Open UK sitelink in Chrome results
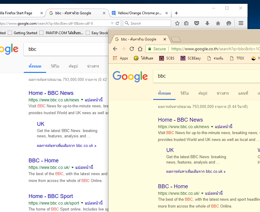The height and width of the screenshot is (212, 260). [x=170, y=150]
